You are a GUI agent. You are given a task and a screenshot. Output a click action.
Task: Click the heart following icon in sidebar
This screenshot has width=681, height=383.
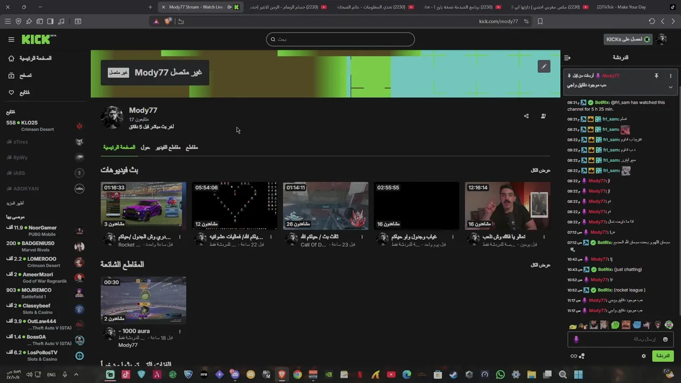(x=11, y=93)
